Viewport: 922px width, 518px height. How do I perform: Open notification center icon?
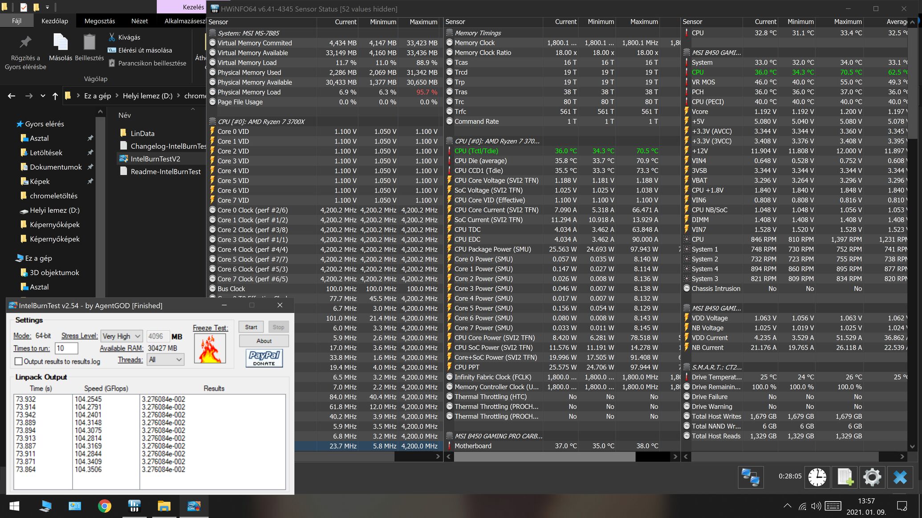click(902, 506)
